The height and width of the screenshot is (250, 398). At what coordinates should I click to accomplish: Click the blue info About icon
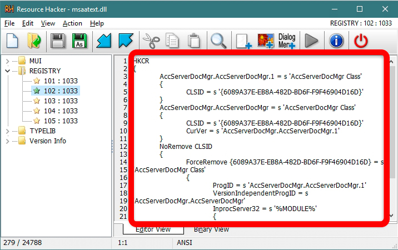coord(336,41)
